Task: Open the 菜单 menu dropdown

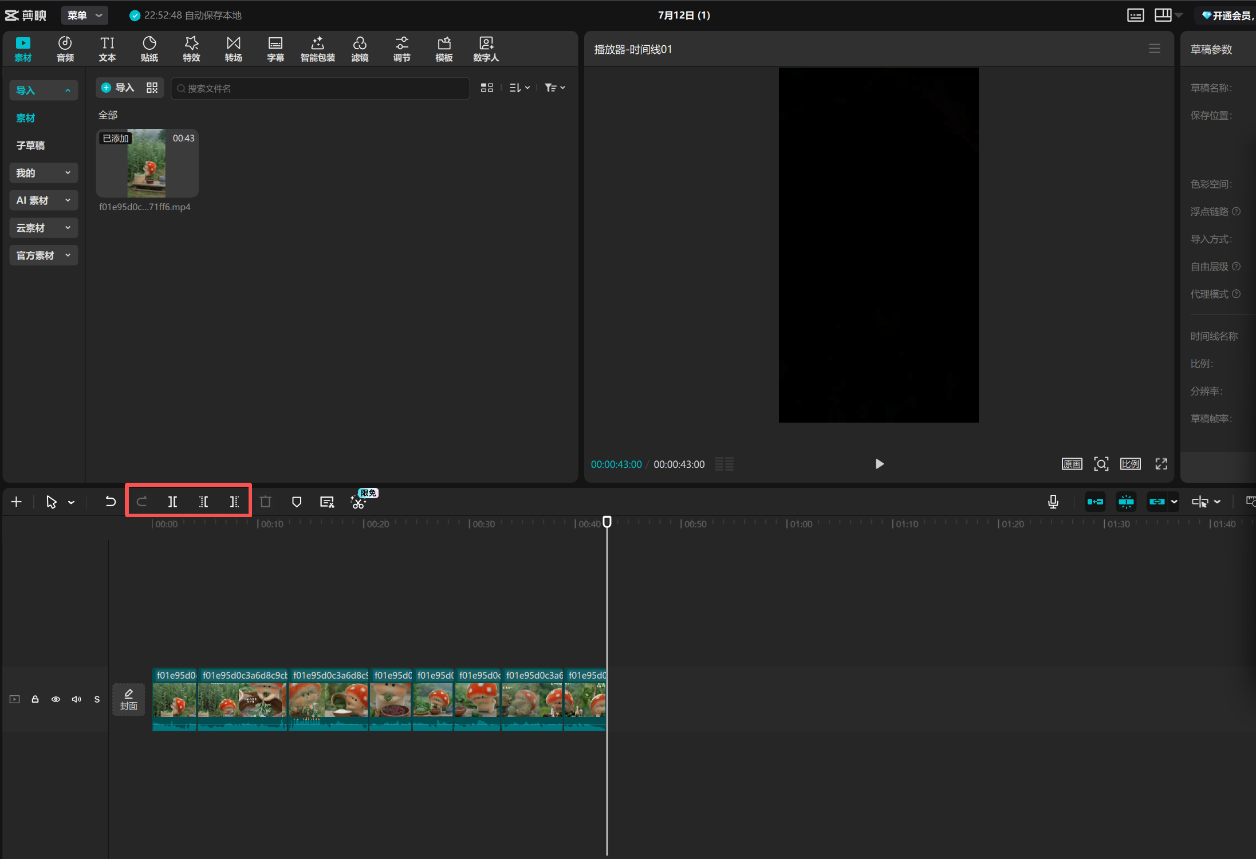Action: tap(85, 15)
